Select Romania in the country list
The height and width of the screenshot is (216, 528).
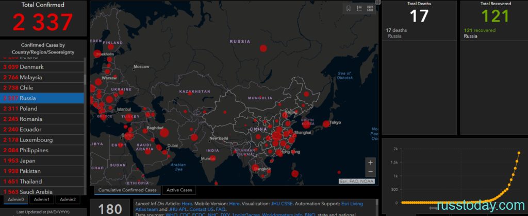click(42, 119)
